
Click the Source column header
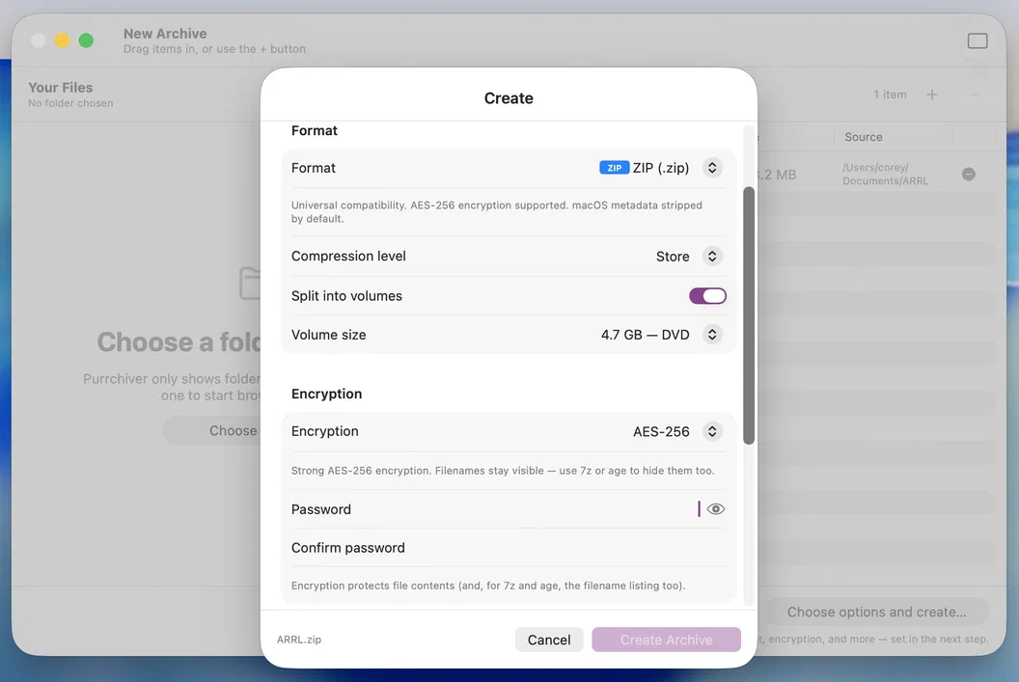click(x=863, y=137)
